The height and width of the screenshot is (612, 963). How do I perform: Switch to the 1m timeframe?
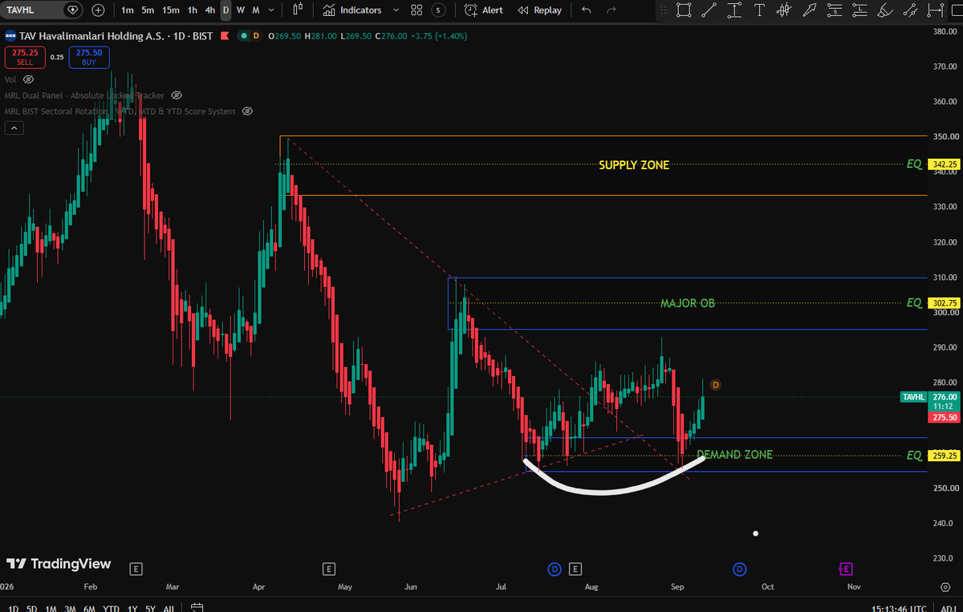click(128, 10)
